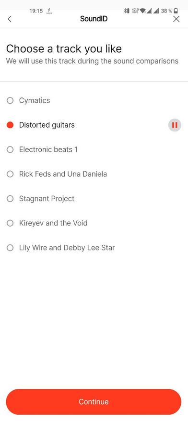
Task: Tap the Stagnant Project track label
Action: point(47,199)
